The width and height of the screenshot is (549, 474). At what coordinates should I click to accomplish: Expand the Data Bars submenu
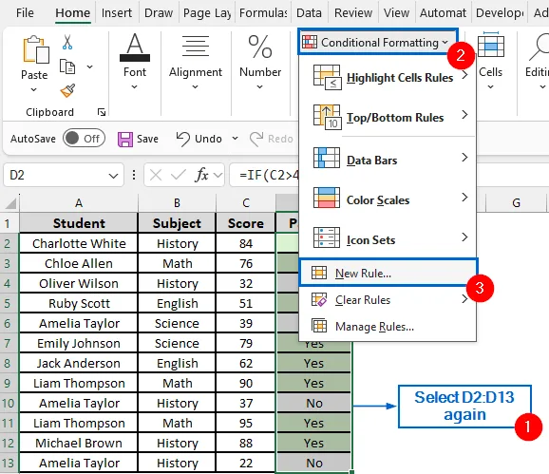(465, 158)
